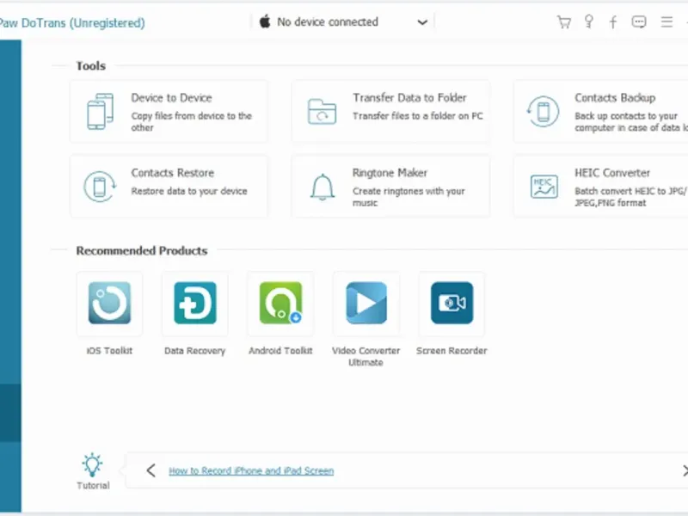Click 'Copy files from device to the other' description

(x=191, y=121)
